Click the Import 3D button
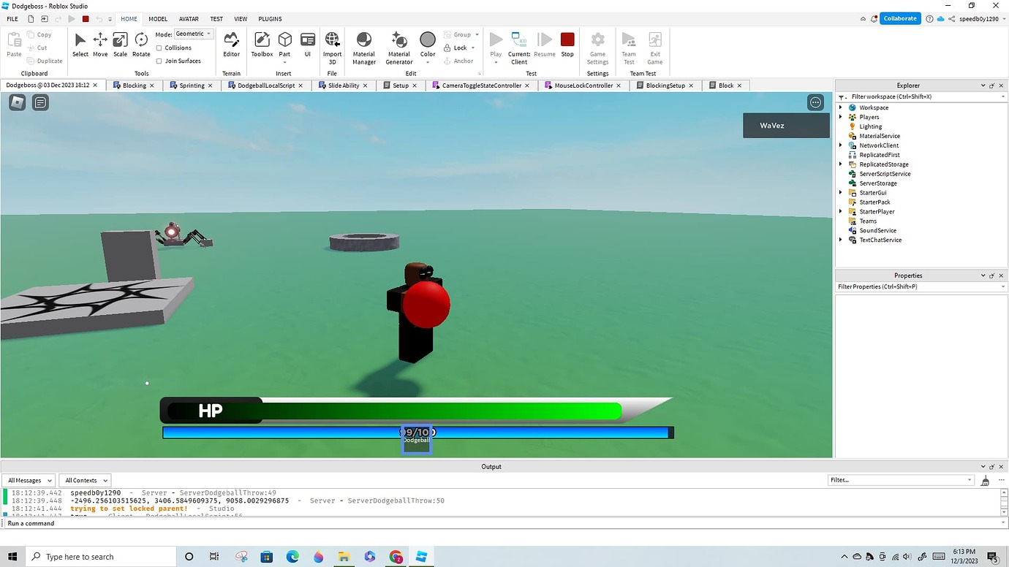The width and height of the screenshot is (1009, 567). (x=332, y=48)
